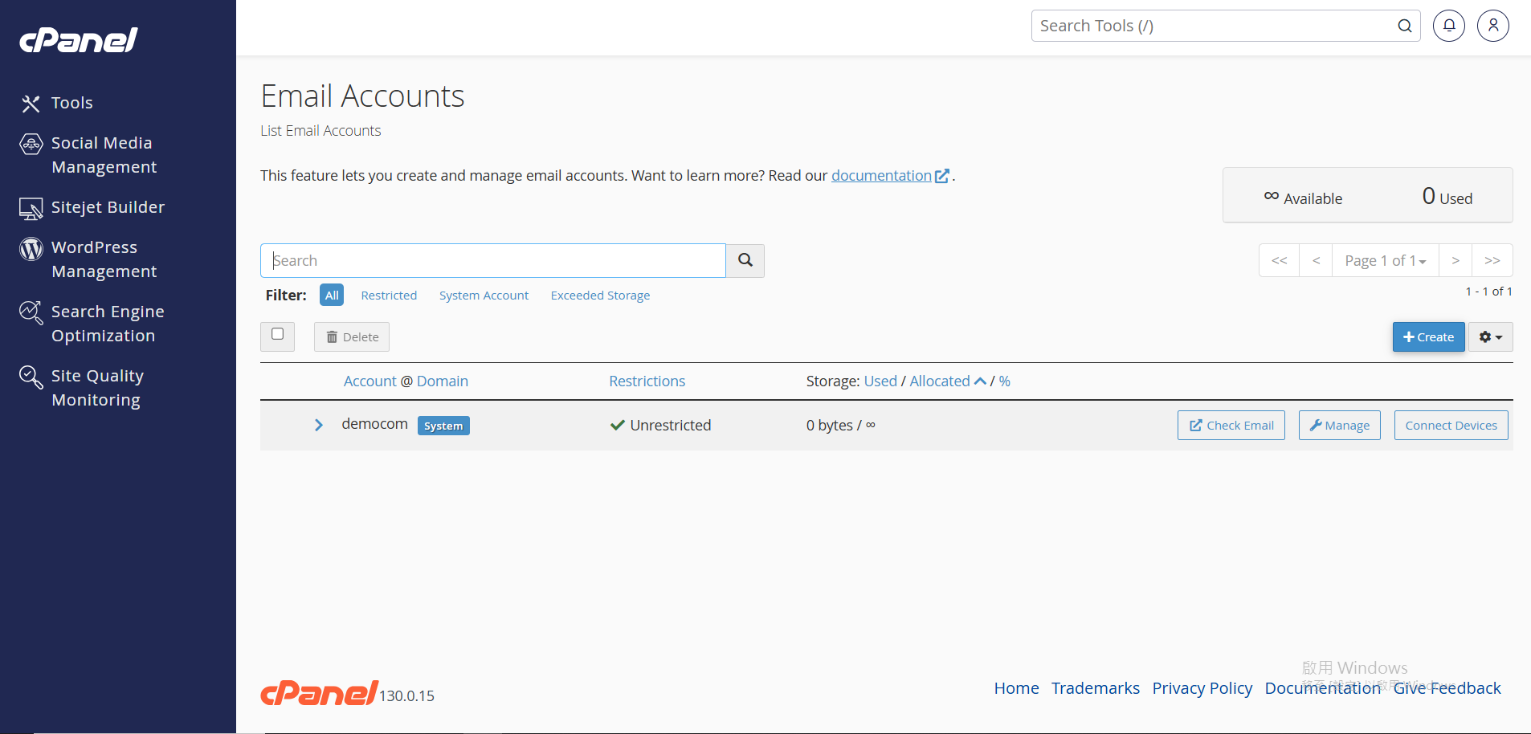Sort by Account column header
Screen dimensions: 1531x734
[369, 381]
